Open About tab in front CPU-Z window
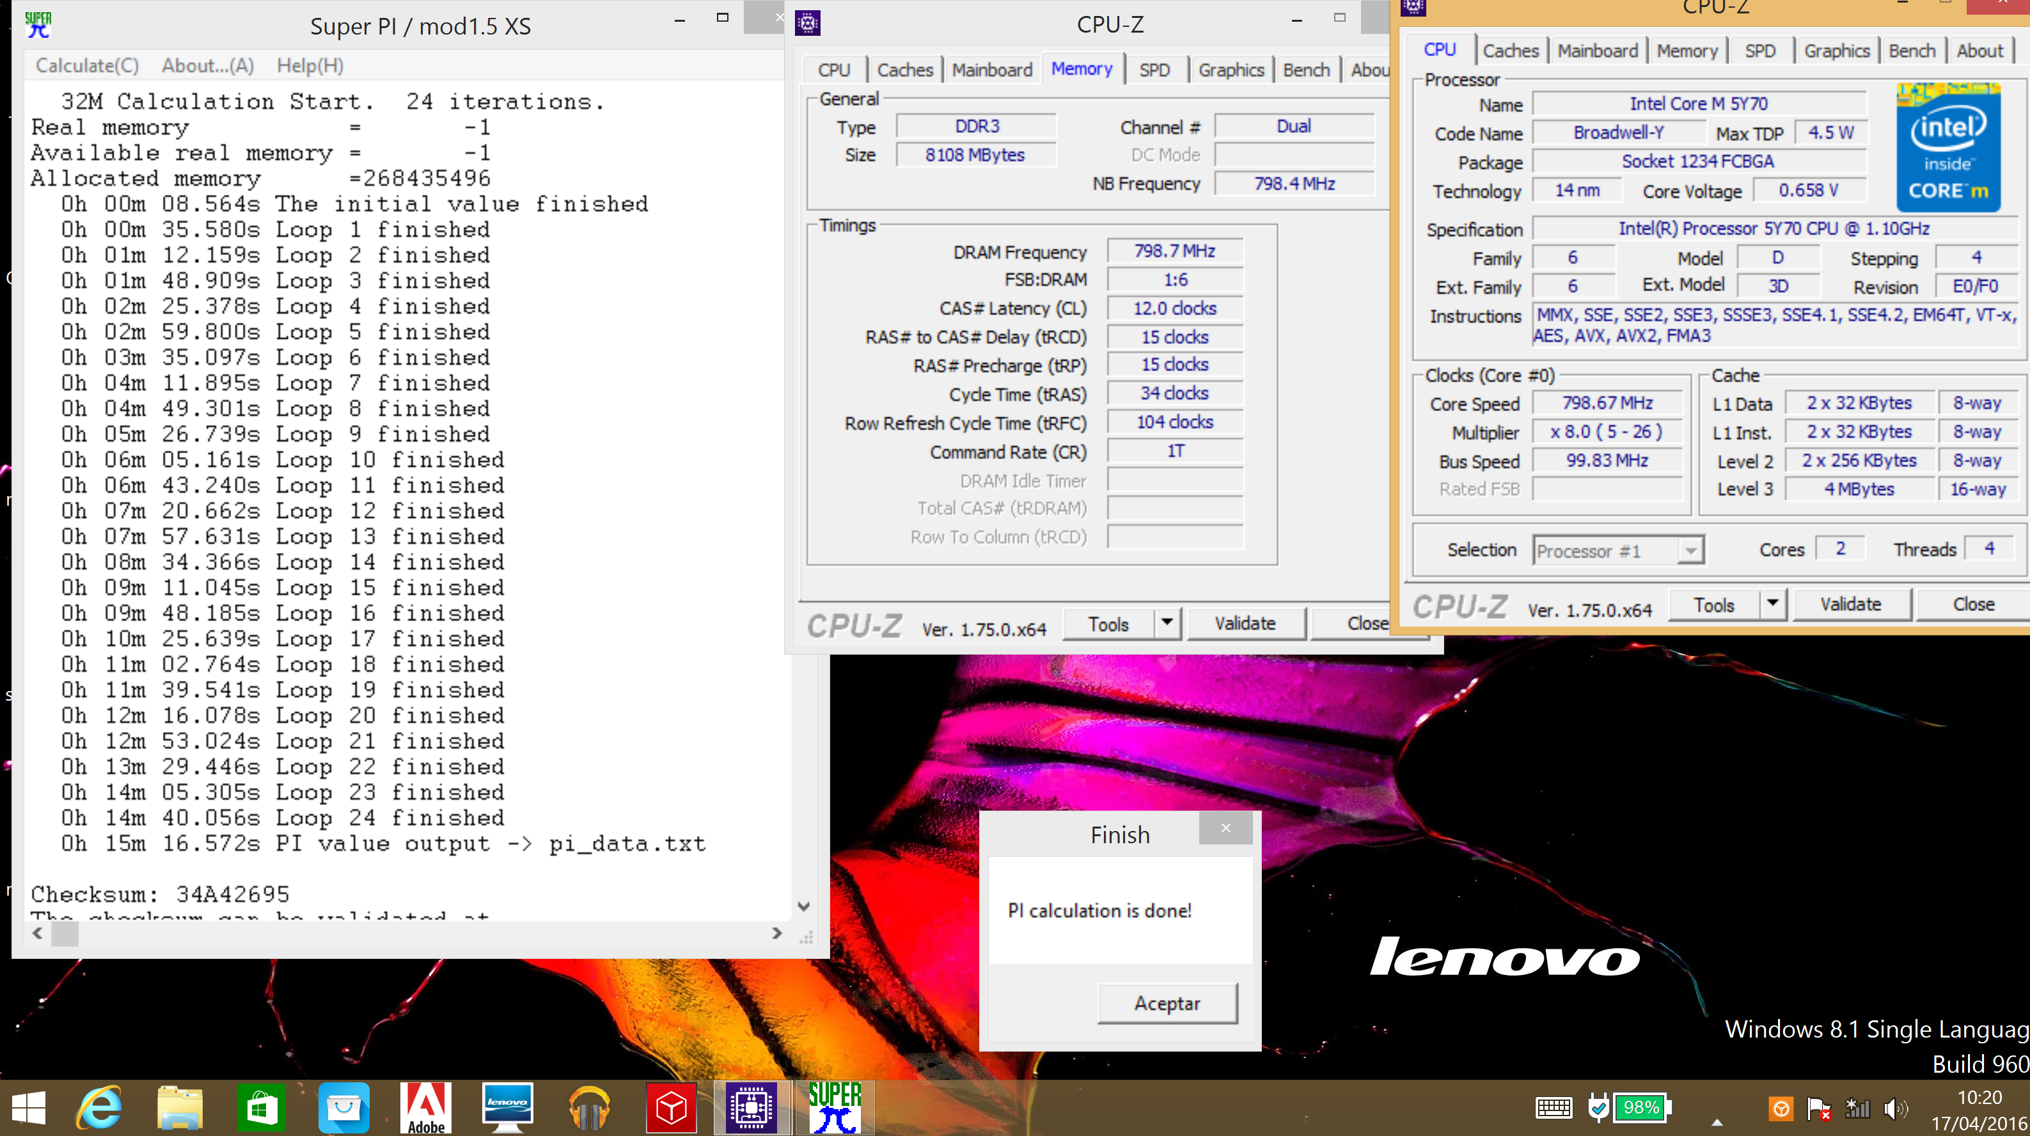 [x=1979, y=51]
